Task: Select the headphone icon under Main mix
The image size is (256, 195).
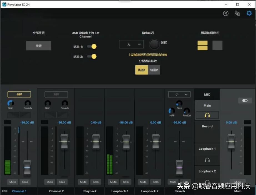Action: click(207, 115)
